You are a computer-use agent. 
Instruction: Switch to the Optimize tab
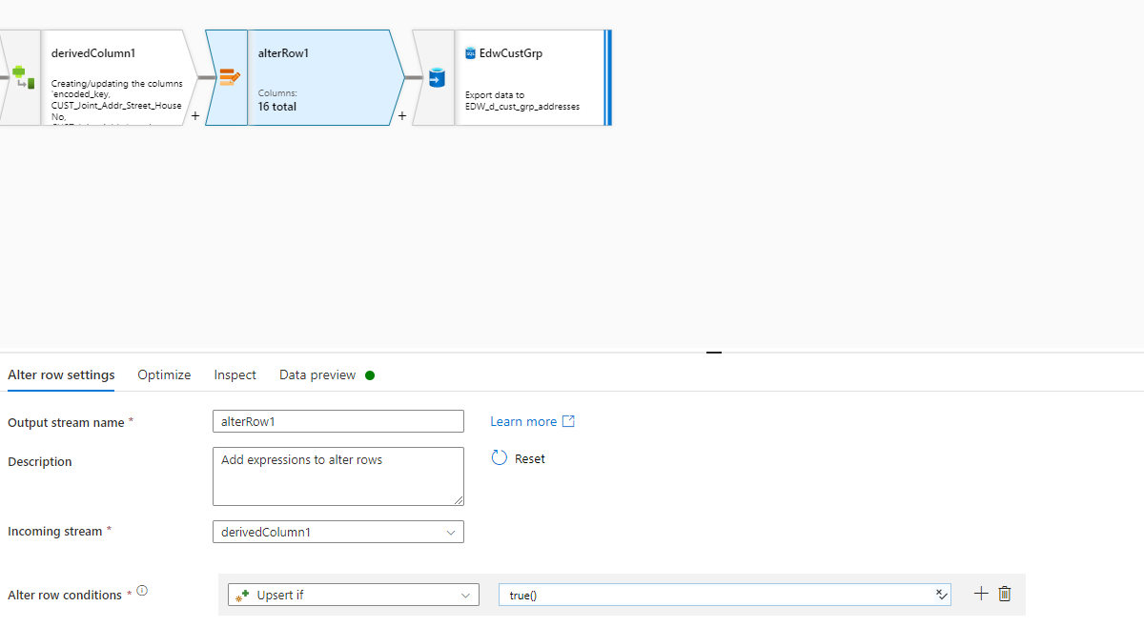click(163, 374)
